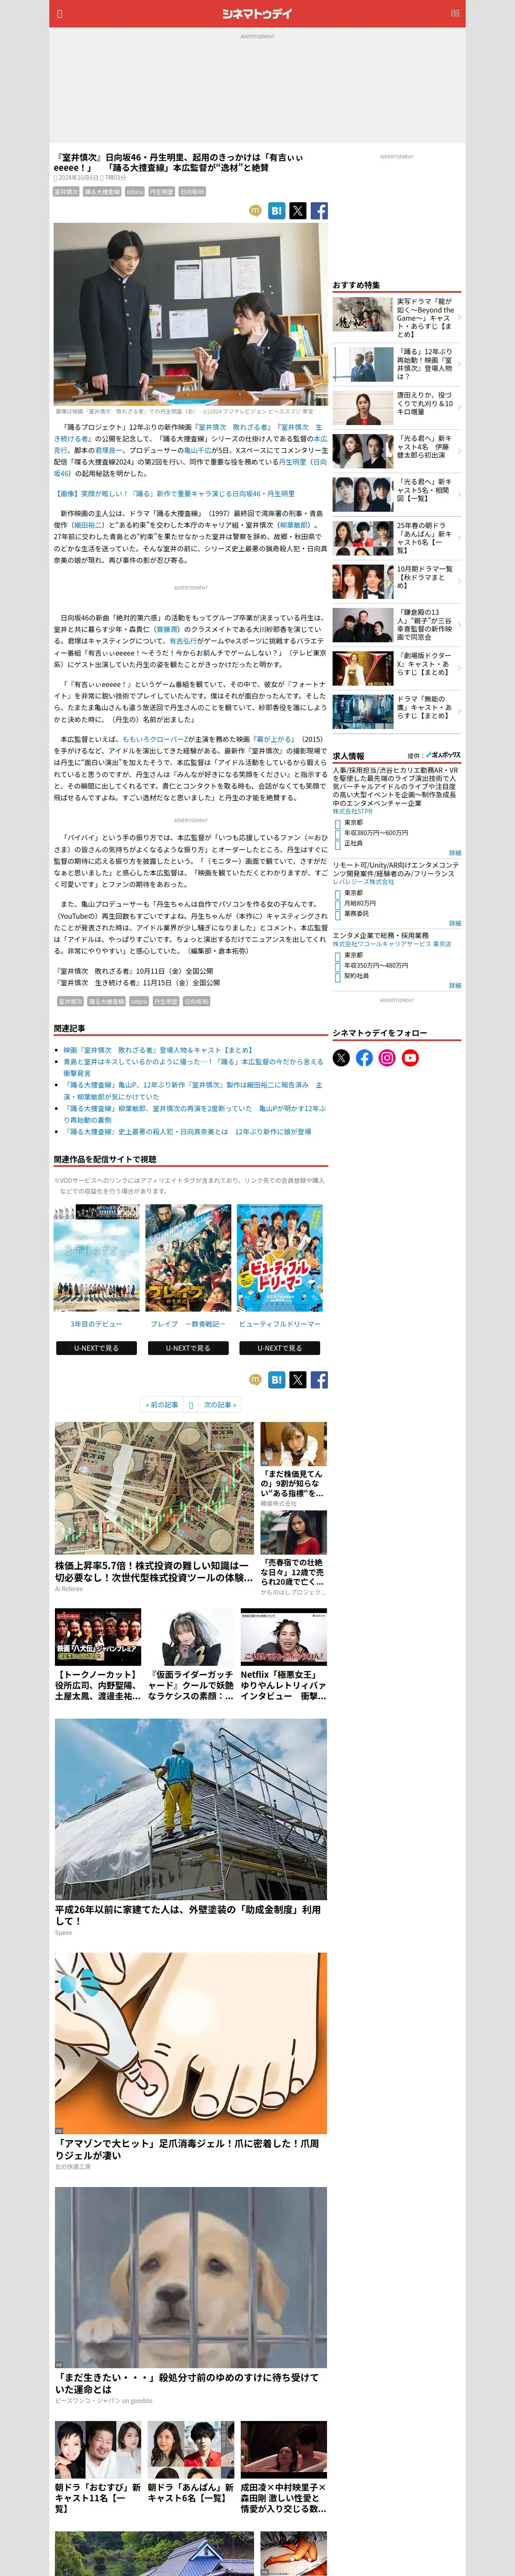Select the 日向坂46 tag under the headline
The image size is (515, 2576).
[192, 191]
